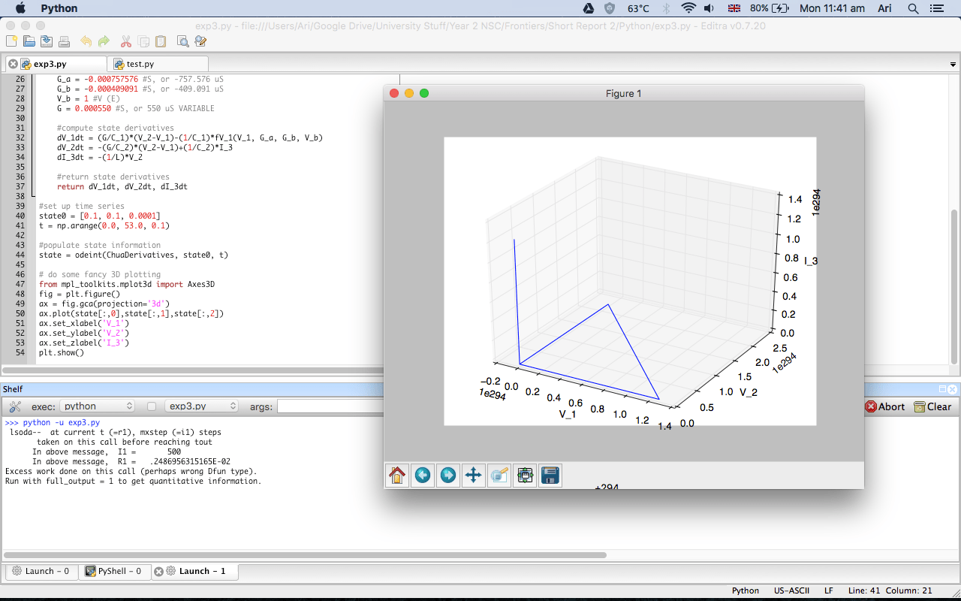Select the PyShell - 0 tab at the bottom
The width and height of the screenshot is (961, 601).
pos(114,572)
